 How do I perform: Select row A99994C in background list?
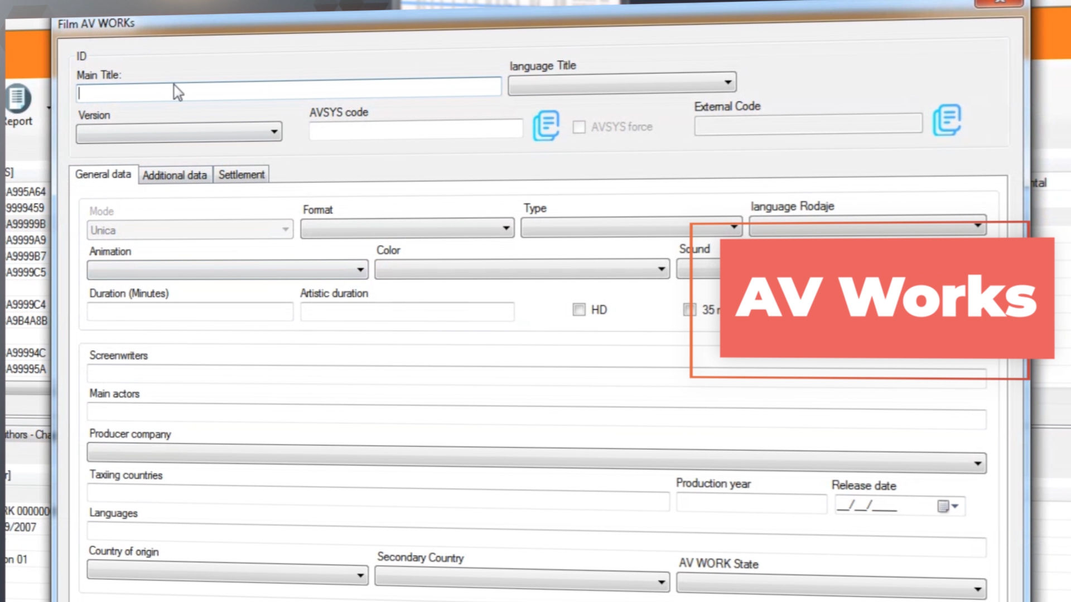[26, 353]
